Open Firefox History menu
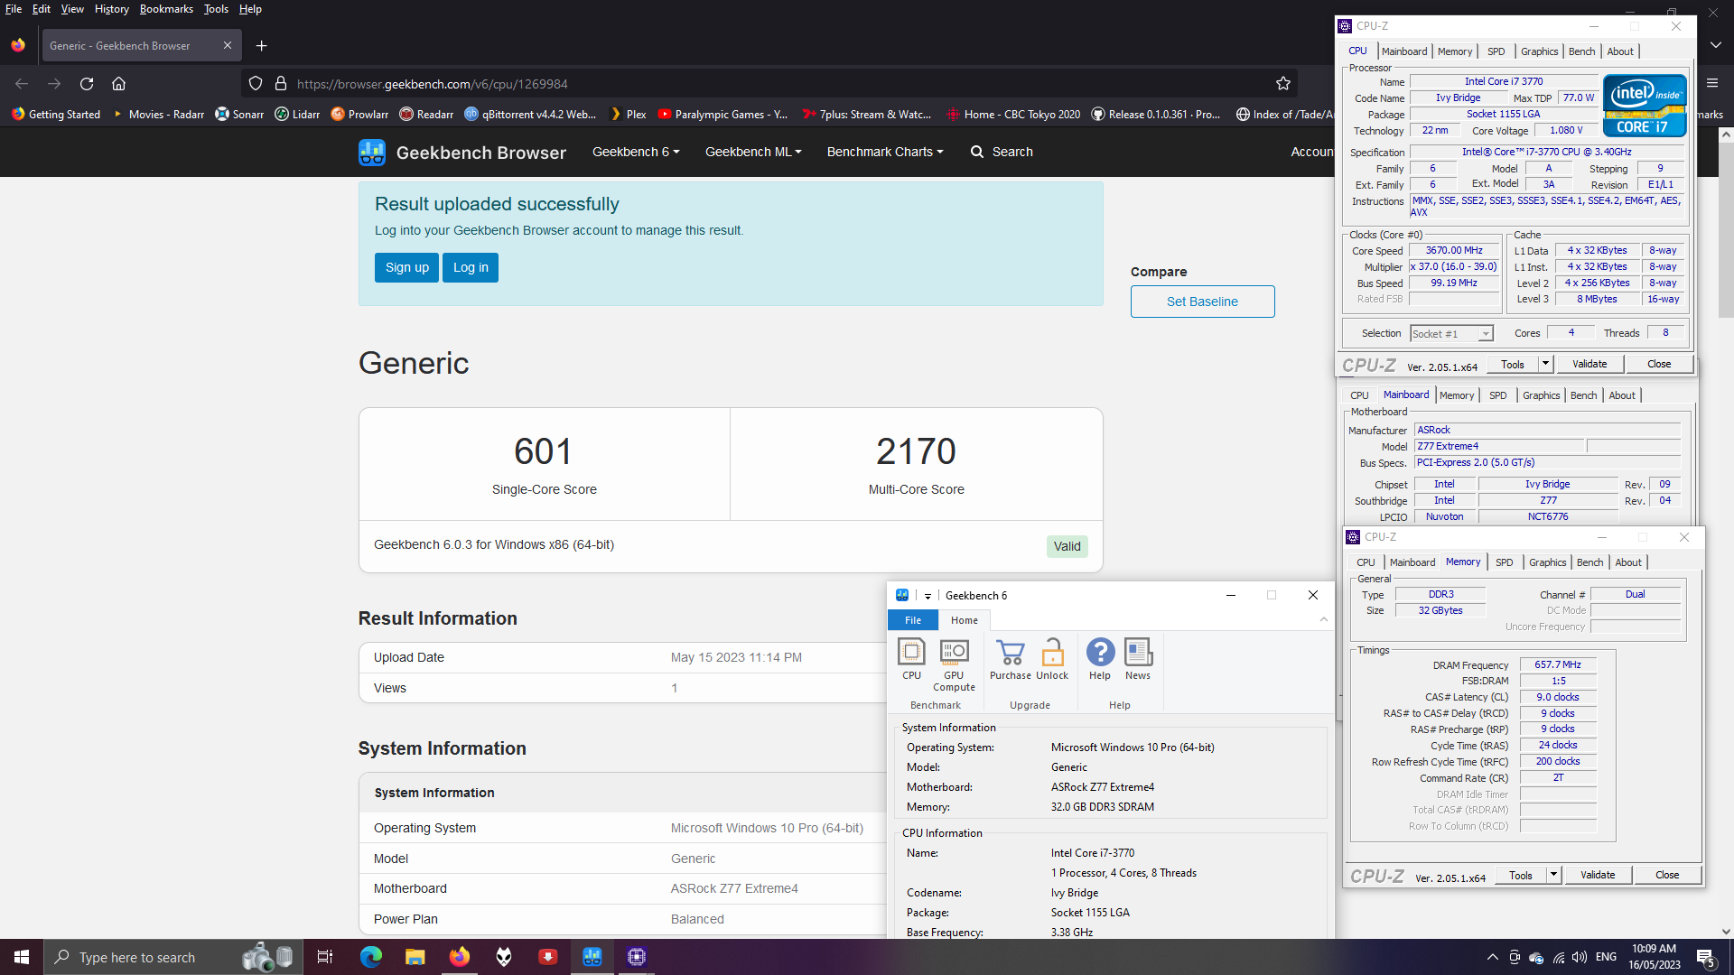The width and height of the screenshot is (1734, 975). pos(111,9)
